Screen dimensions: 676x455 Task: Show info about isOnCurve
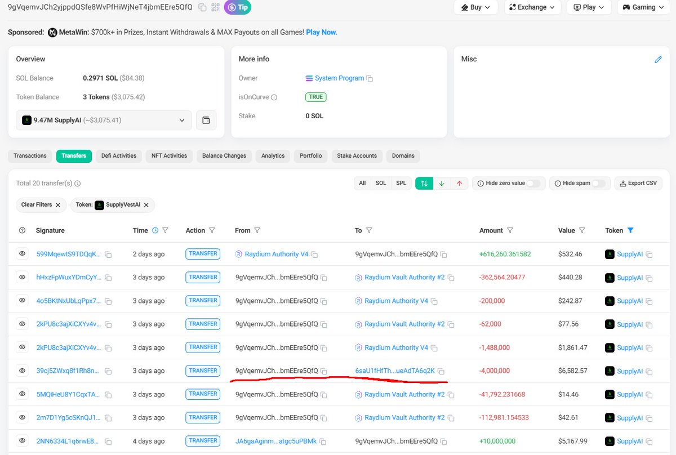tap(274, 97)
